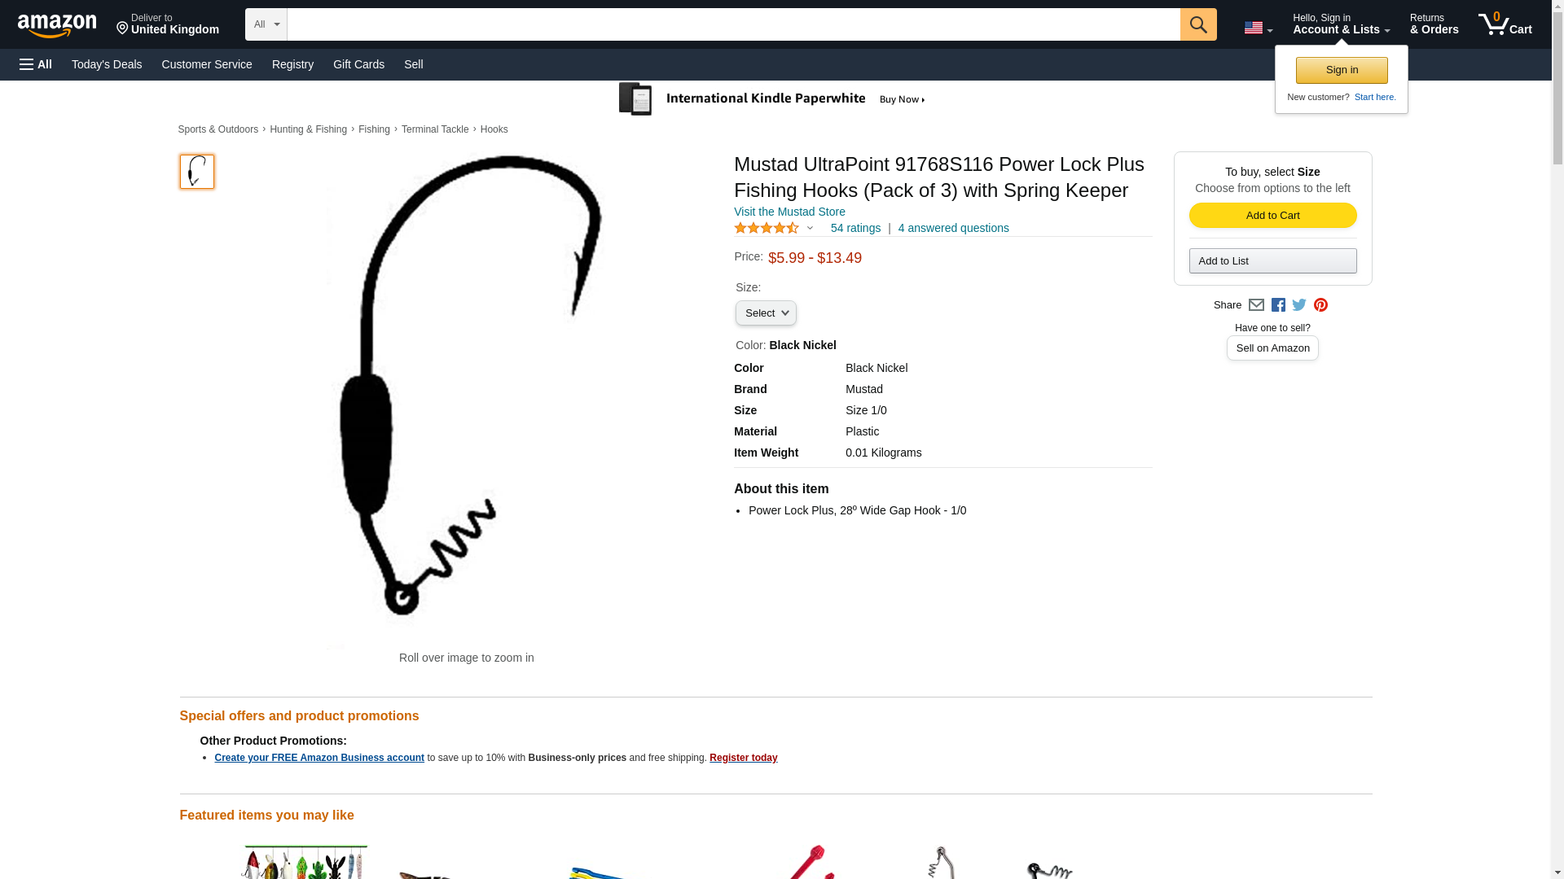1564x879 pixels.
Task: Click the Add to Cart button
Action: click(1272, 216)
